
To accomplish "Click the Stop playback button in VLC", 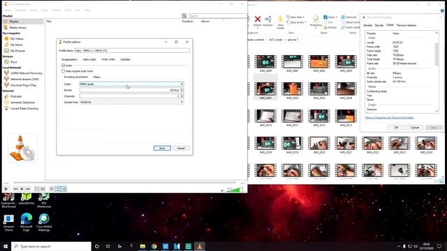I will coord(22,189).
